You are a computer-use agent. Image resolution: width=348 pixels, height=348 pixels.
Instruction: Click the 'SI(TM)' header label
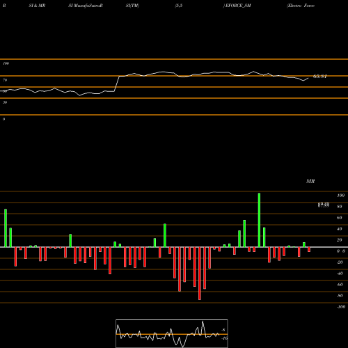(132, 6)
